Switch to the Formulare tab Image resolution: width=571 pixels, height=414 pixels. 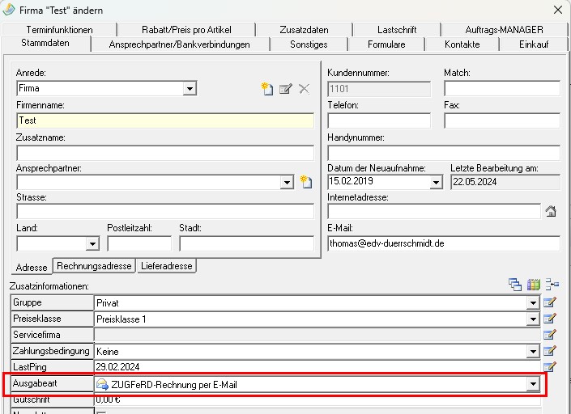[x=386, y=44]
